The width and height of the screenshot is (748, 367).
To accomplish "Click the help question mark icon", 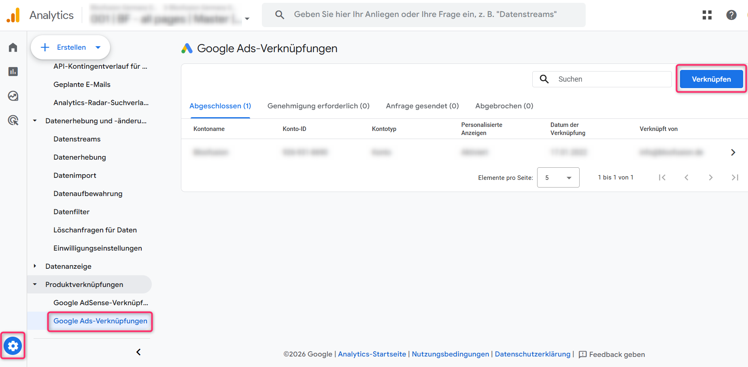I will [731, 15].
